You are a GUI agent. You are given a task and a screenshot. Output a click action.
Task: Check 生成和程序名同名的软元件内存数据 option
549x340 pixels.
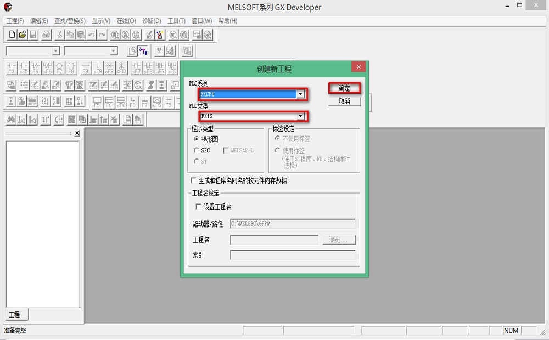[x=193, y=181]
